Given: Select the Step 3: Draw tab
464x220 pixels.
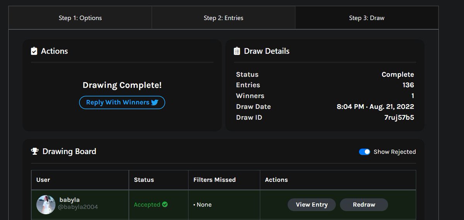Looking at the screenshot, I should tap(367, 18).
